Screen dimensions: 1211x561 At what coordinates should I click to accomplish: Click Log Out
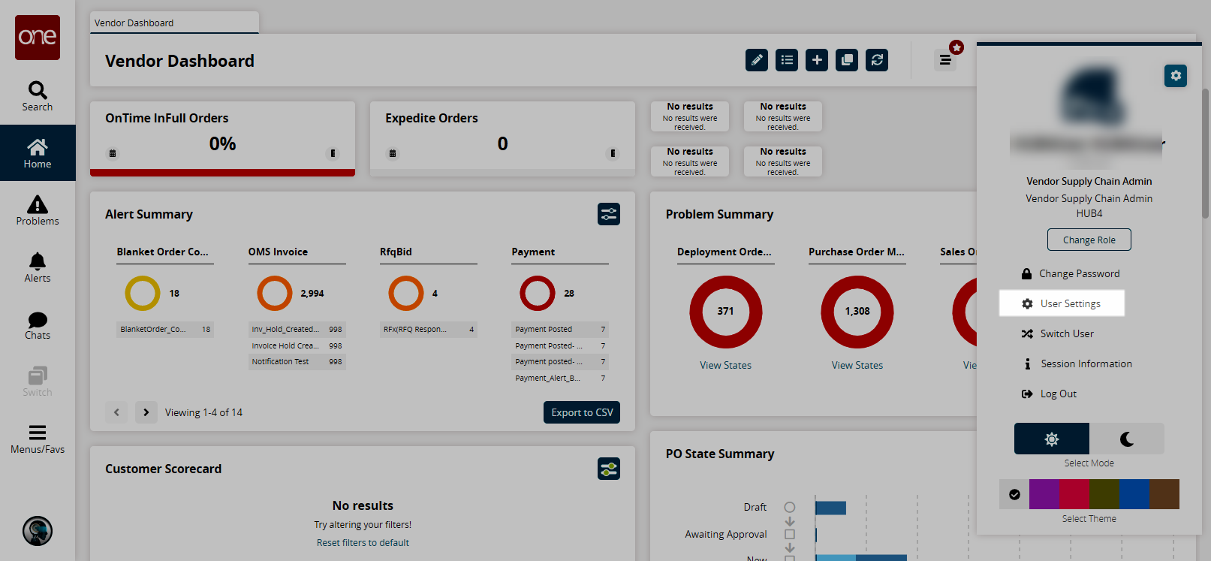1050,394
